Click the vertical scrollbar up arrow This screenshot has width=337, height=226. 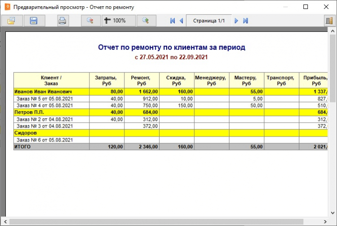point(333,31)
